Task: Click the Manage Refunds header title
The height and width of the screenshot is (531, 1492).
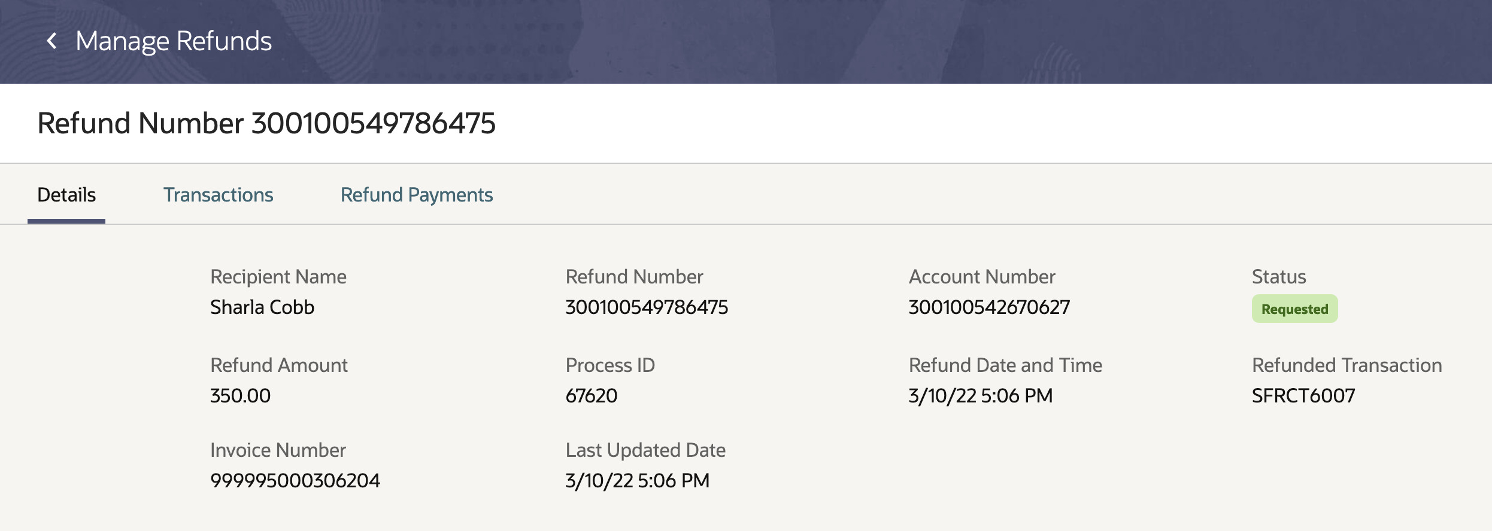Action: click(x=174, y=41)
